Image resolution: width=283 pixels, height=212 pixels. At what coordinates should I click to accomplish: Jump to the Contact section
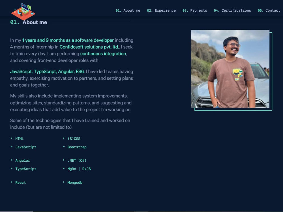click(x=269, y=10)
